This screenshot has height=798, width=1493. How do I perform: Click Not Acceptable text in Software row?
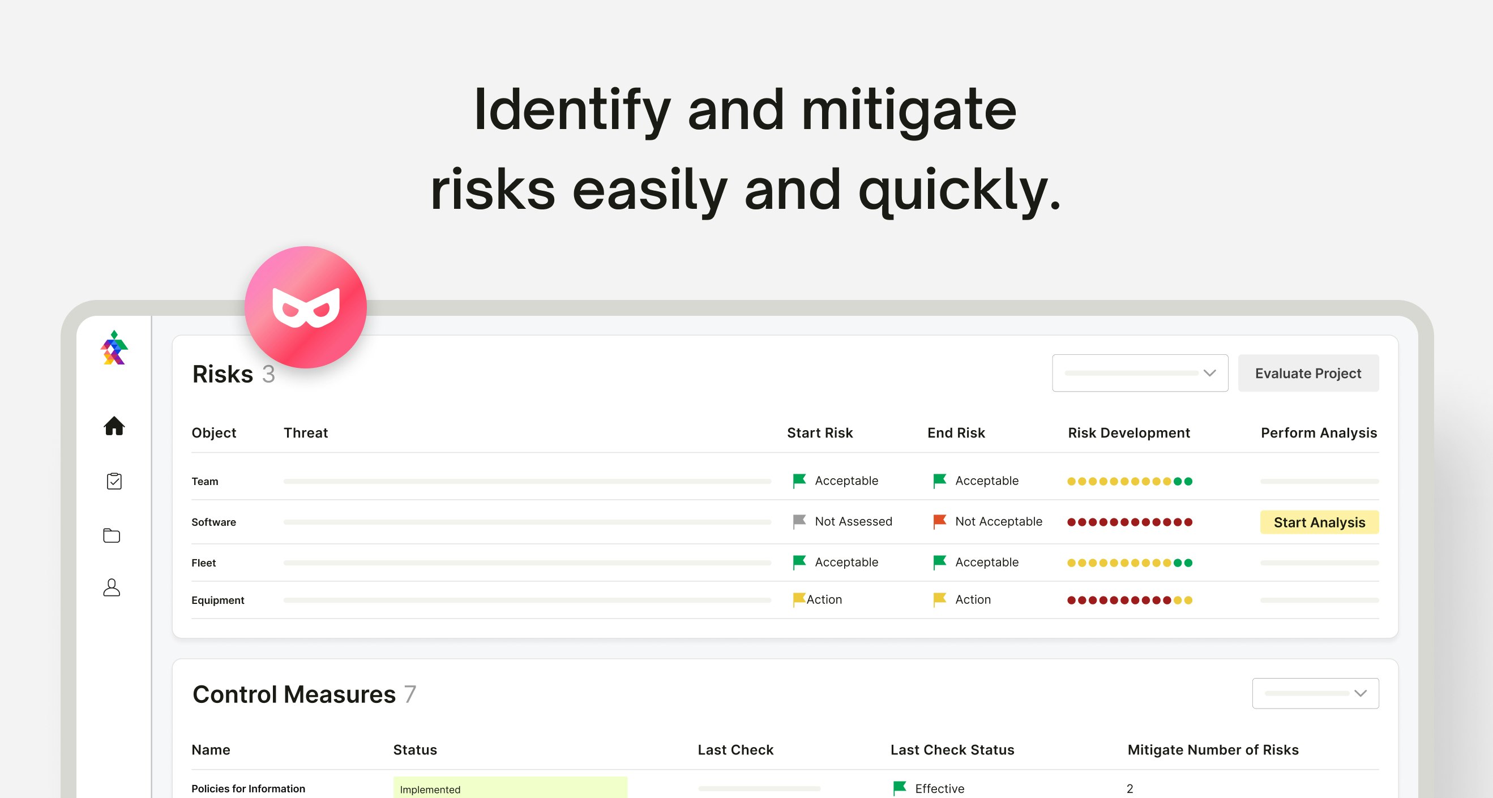tap(998, 522)
